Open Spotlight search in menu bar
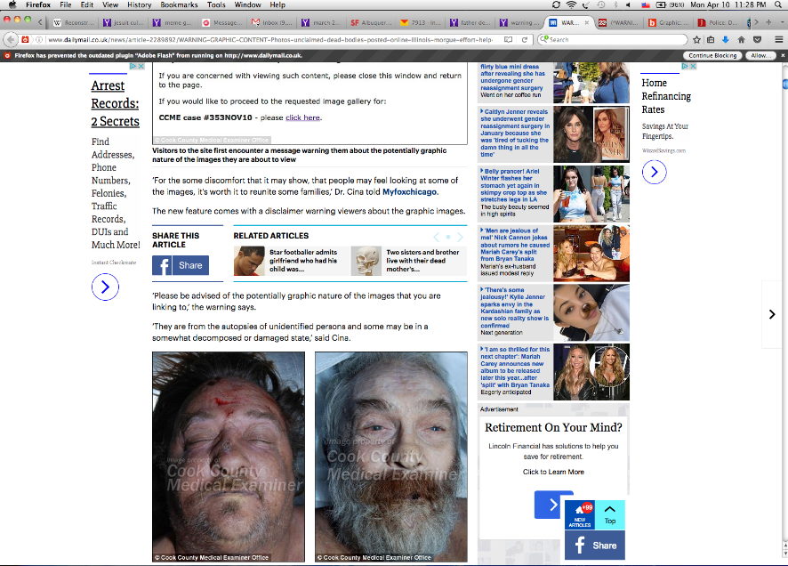 [778, 5]
